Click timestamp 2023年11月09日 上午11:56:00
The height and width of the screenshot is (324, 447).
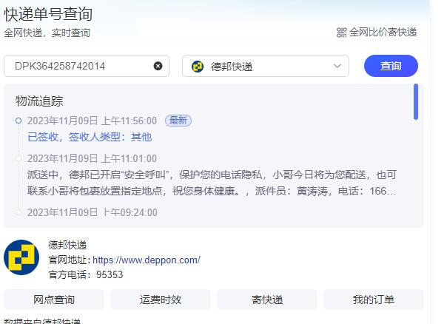pos(92,121)
